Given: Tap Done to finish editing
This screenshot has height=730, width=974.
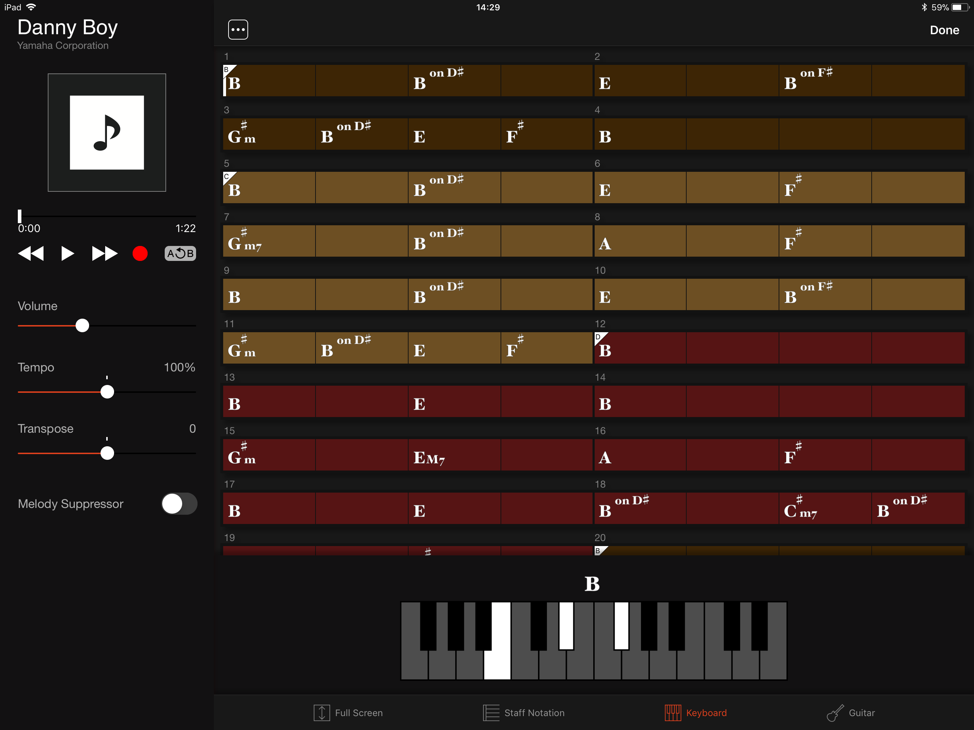Looking at the screenshot, I should 944,30.
